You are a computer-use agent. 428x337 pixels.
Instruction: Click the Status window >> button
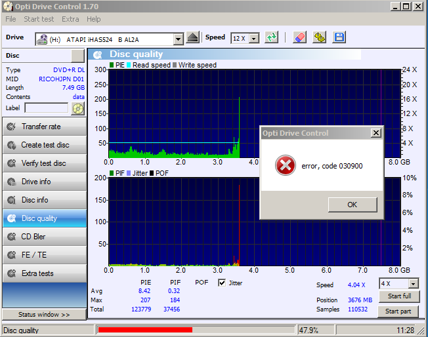click(44, 314)
